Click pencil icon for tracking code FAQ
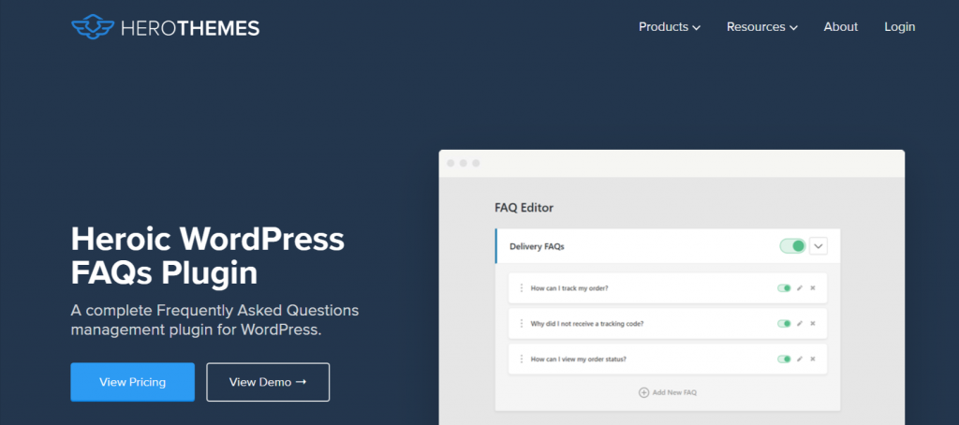The height and width of the screenshot is (425, 959). [x=800, y=324]
